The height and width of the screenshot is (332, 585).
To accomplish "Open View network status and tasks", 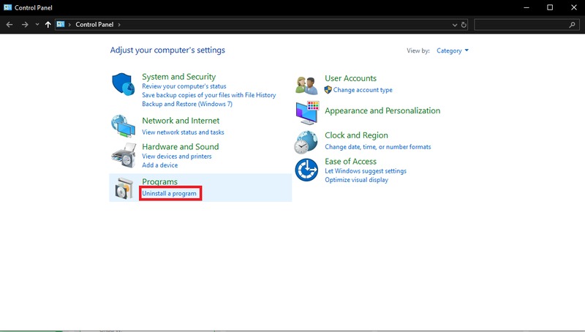I will click(183, 132).
